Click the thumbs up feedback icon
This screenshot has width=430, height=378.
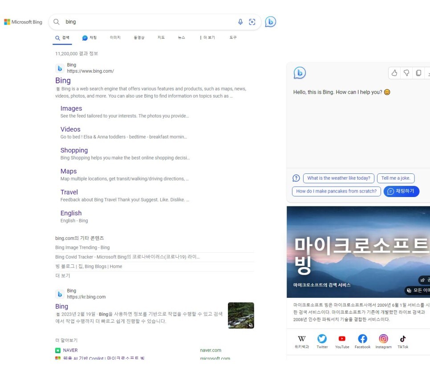394,73
